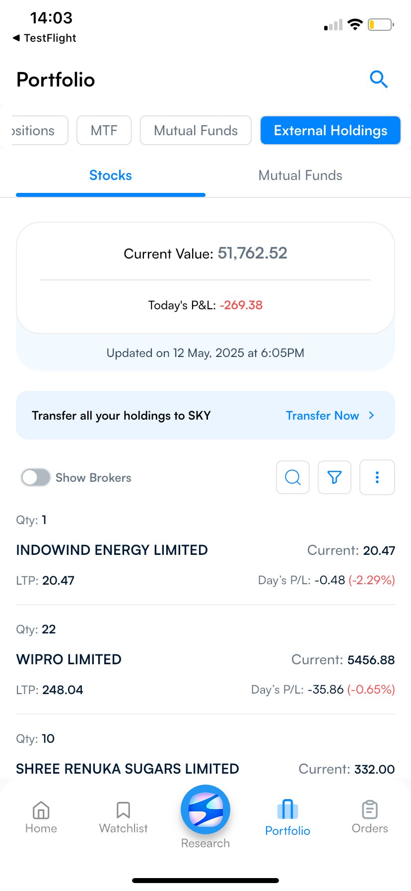The image size is (411, 891).
Task: Go to Home in bottom navigation
Action: (x=41, y=817)
